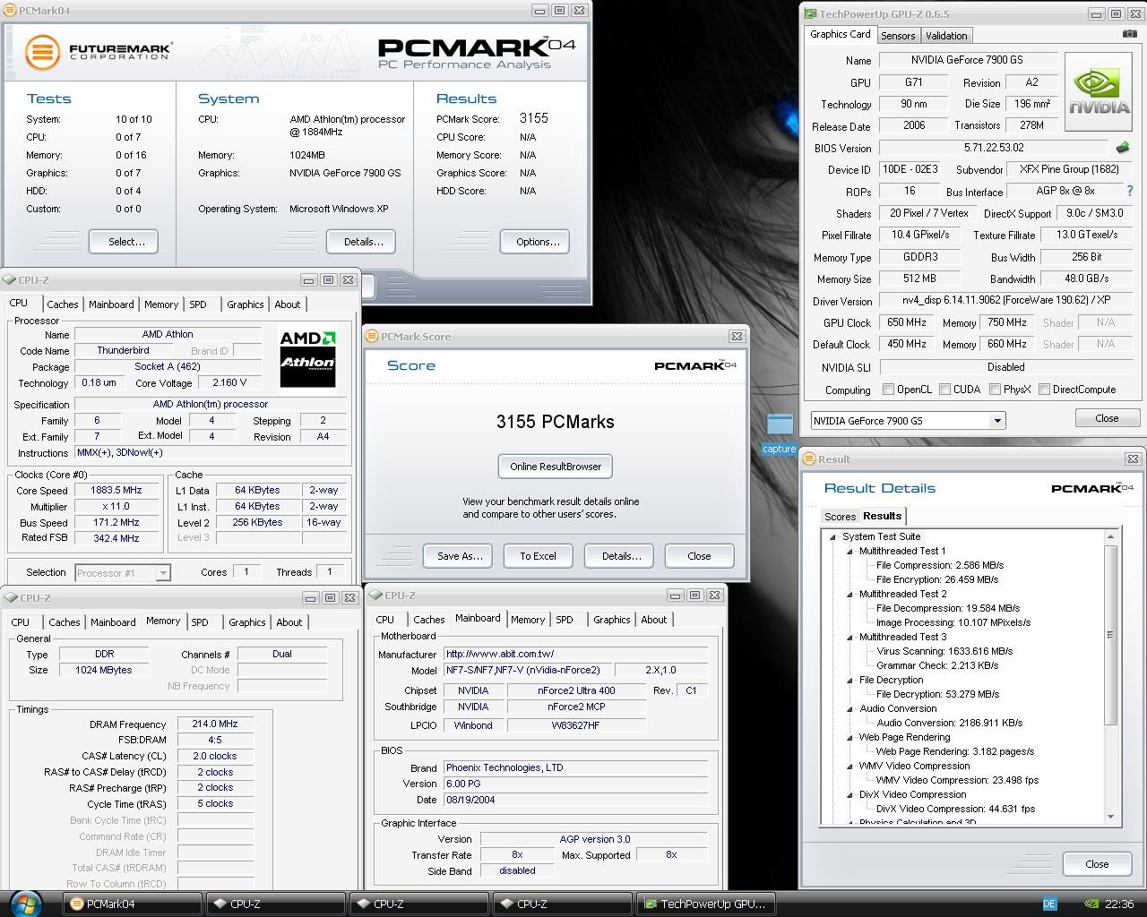Click scroll-up arrow in Result Details list
Image resolution: width=1147 pixels, height=917 pixels.
click(1111, 536)
